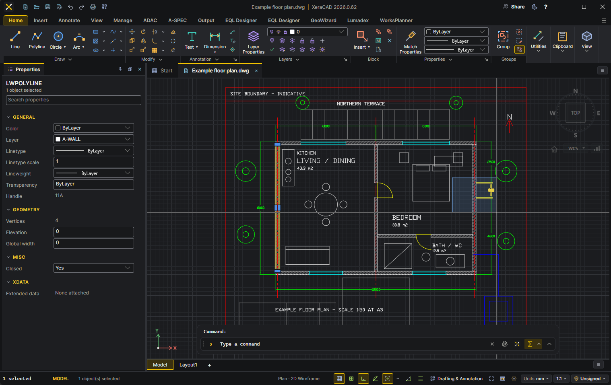This screenshot has height=385, width=611.
Task: Open command line settings gear
Action: point(505,344)
